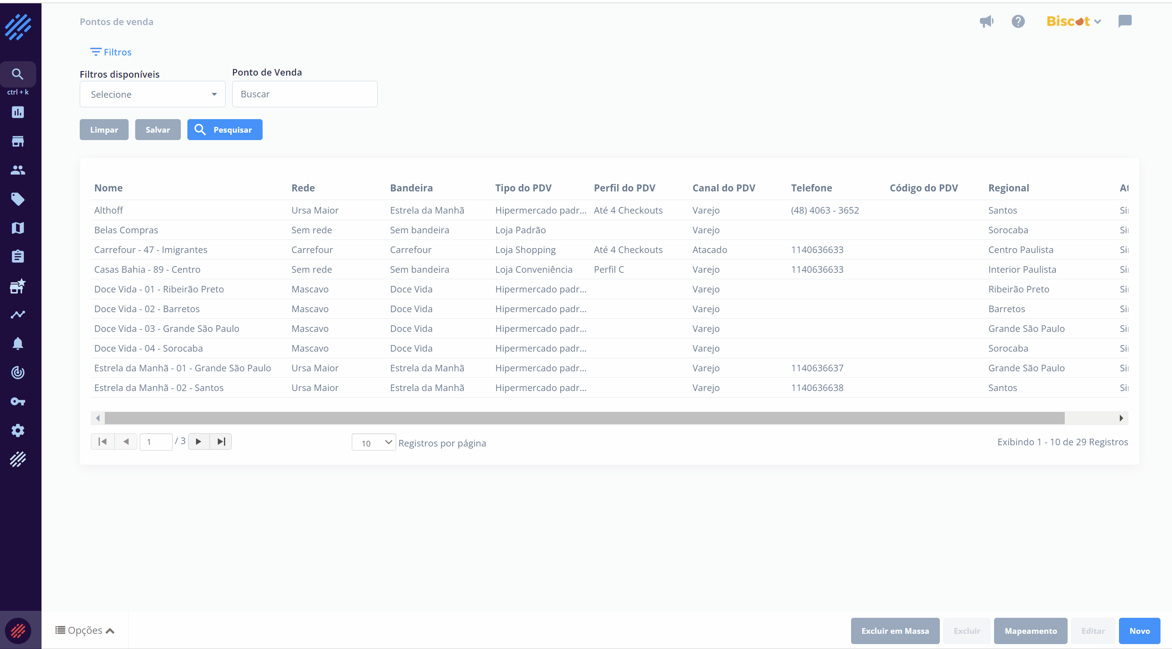This screenshot has width=1172, height=649.
Task: Open the bar chart dashboard icon
Action: [x=18, y=112]
